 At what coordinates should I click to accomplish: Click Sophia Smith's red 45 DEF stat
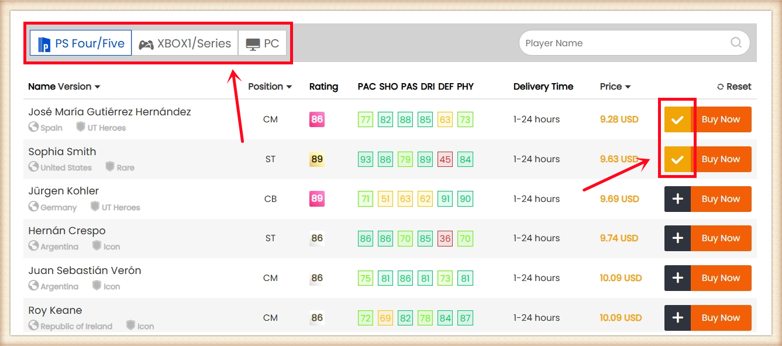[445, 159]
